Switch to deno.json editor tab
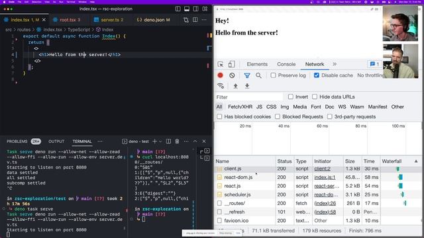This screenshot has height=238, width=424. (153, 20)
